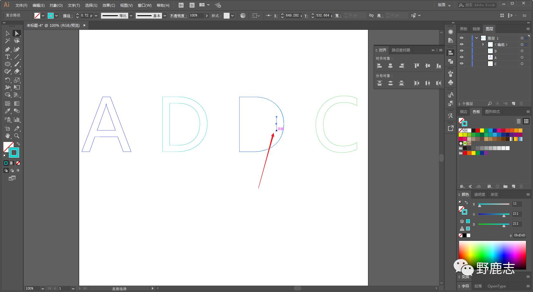Swap fill and stroke colors

[18, 144]
